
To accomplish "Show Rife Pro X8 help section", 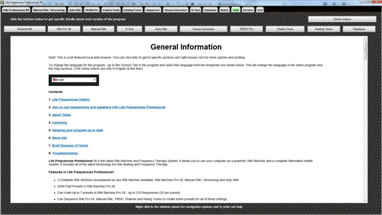I will point(64,29).
